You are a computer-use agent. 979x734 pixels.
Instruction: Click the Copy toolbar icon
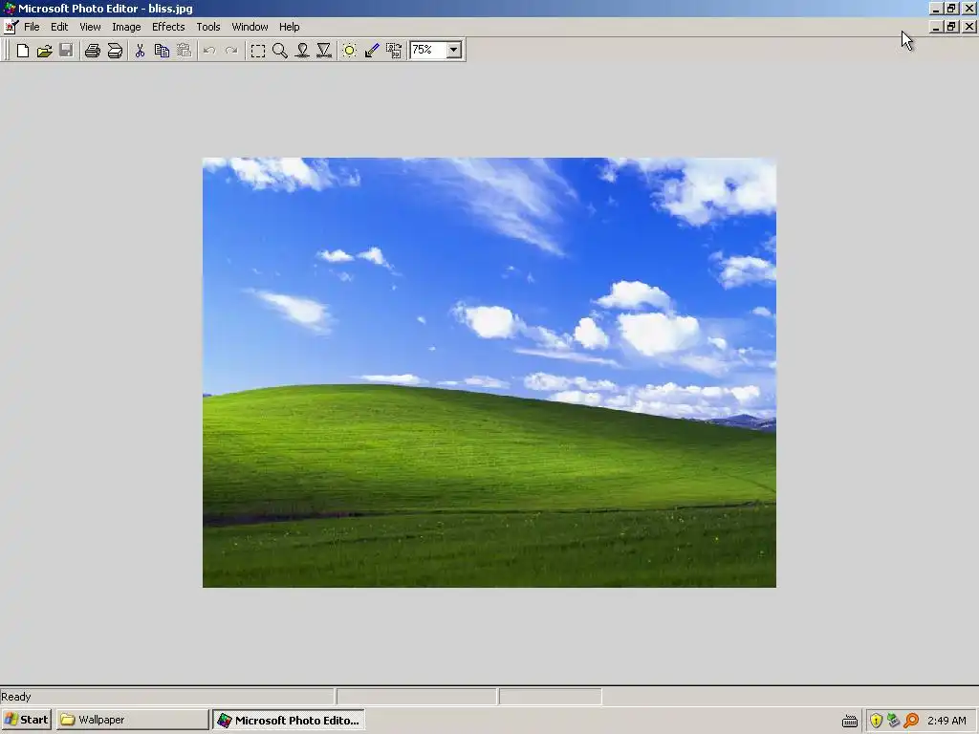tap(162, 51)
